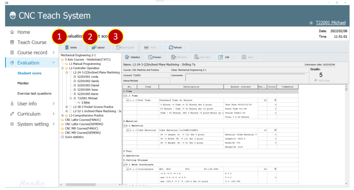Click the Preview magnifier button

coord(155,57)
